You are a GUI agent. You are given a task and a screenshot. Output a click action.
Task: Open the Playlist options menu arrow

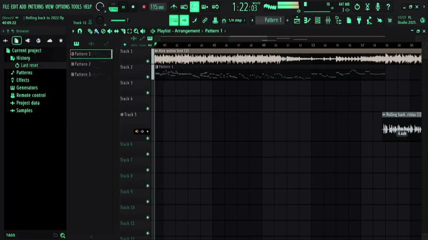coord(73,31)
